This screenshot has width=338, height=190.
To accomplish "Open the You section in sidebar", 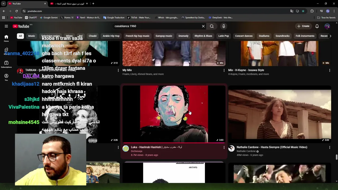I will point(6,77).
